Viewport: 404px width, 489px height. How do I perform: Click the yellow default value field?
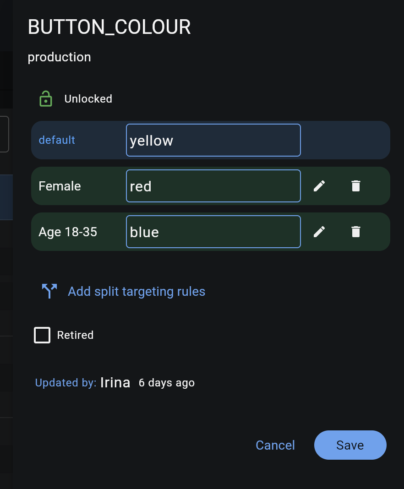tap(213, 140)
